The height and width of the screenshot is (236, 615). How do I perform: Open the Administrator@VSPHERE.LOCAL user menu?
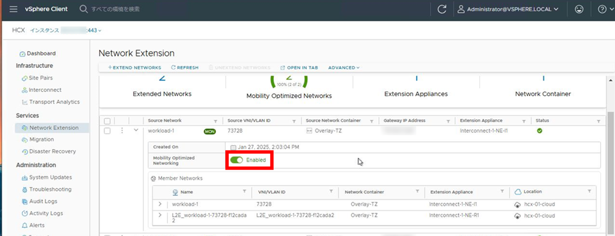pos(508,9)
